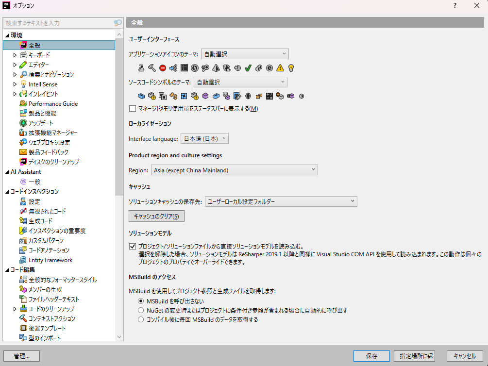488x366 pixels.
Task: Open 全般的なフォーマッタースタイル page
Action: pyautogui.click(x=63, y=280)
